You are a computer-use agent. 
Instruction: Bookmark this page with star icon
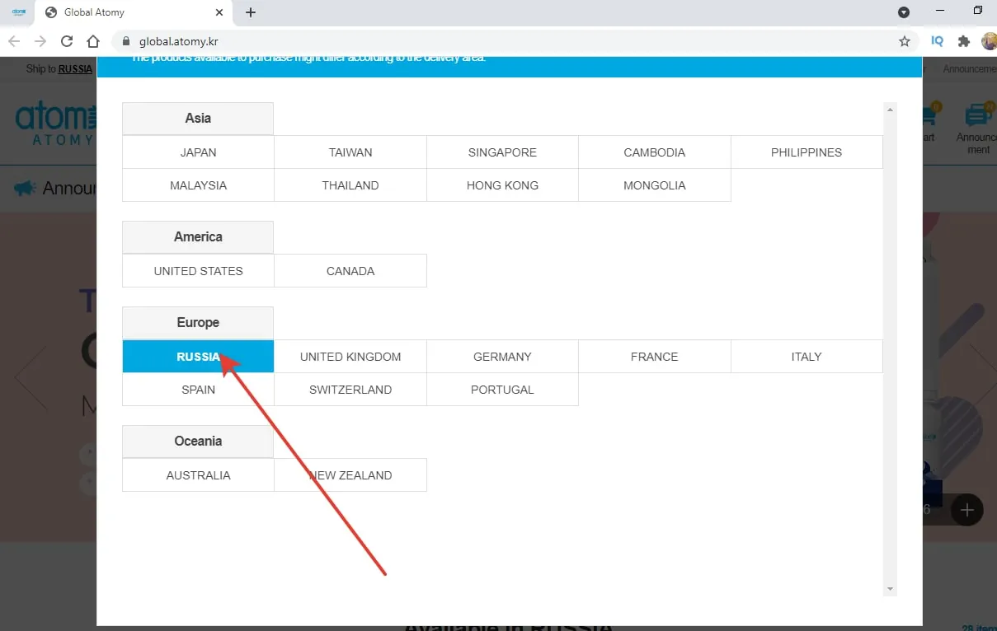click(905, 41)
